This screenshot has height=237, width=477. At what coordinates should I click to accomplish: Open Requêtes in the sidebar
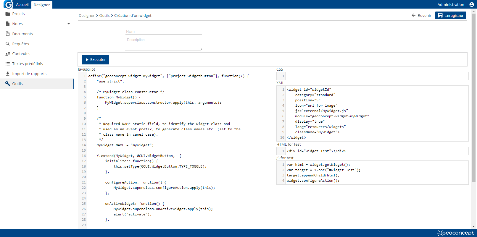click(37, 44)
